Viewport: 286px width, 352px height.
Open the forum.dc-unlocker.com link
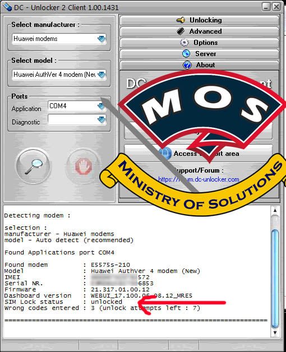click(199, 179)
